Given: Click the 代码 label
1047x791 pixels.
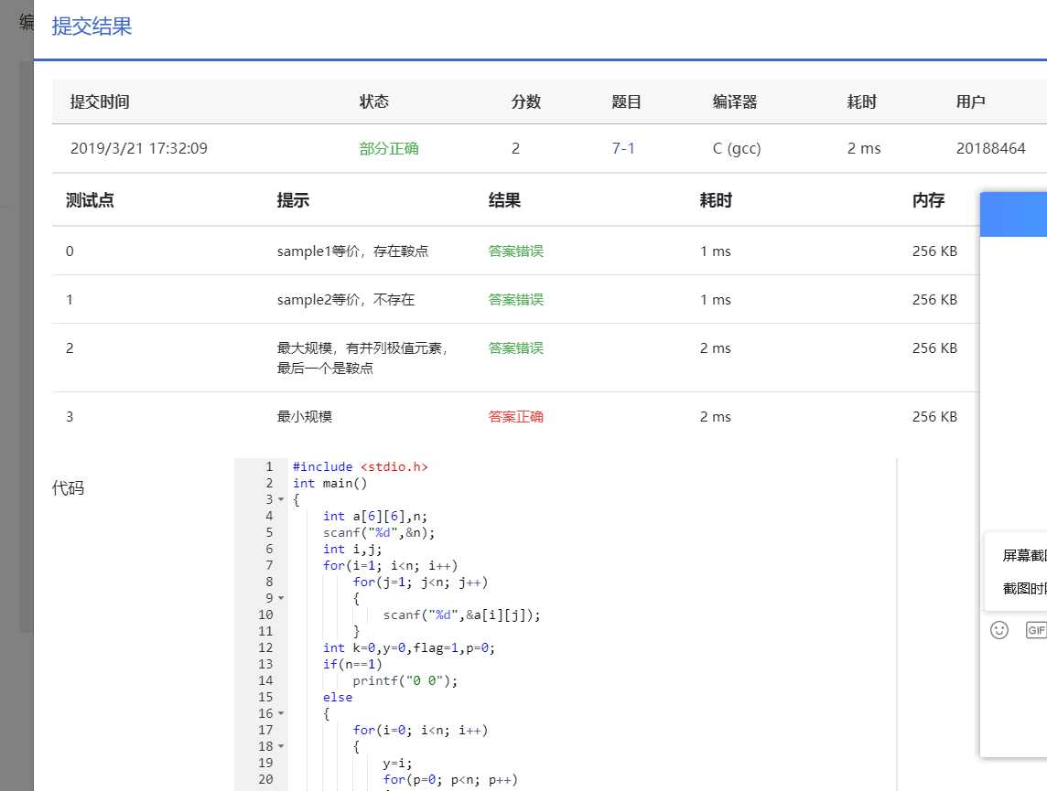Looking at the screenshot, I should tap(68, 488).
